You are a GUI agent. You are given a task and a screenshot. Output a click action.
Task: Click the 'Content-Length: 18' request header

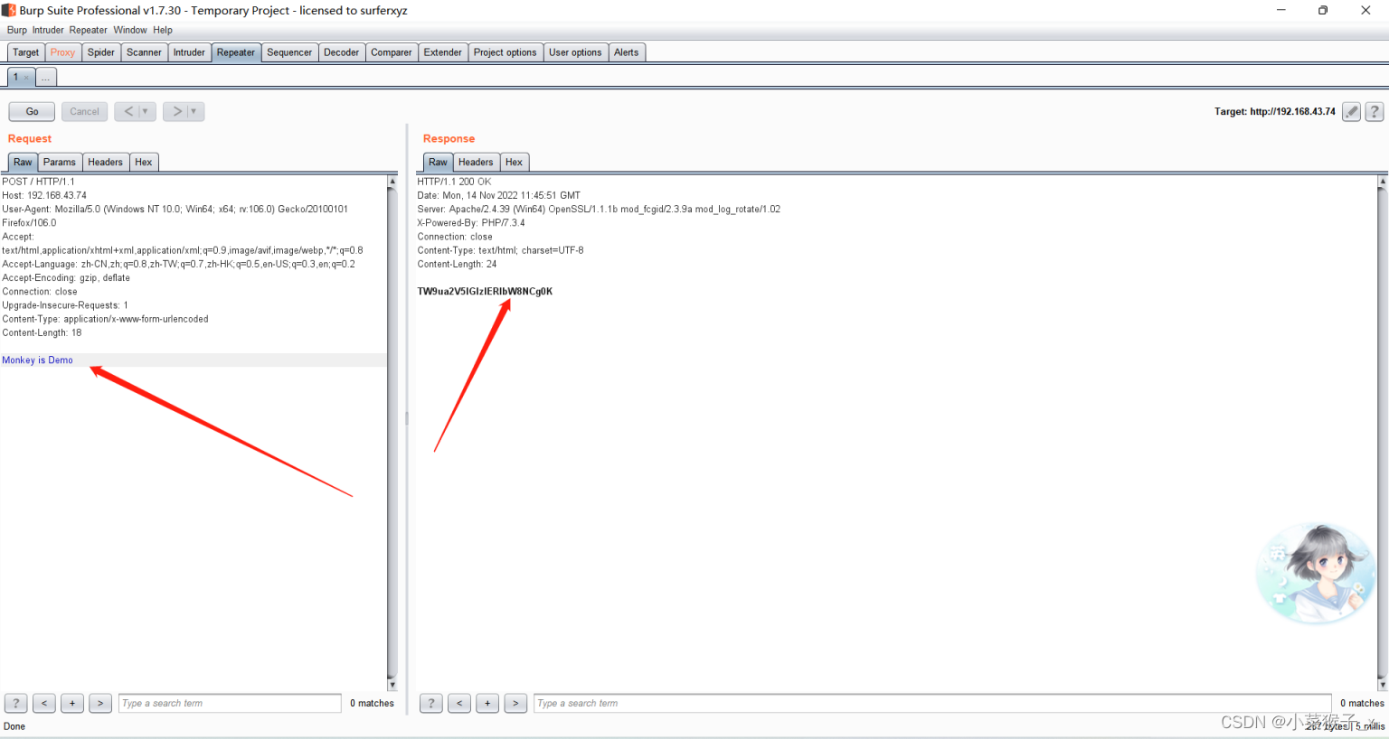click(42, 332)
